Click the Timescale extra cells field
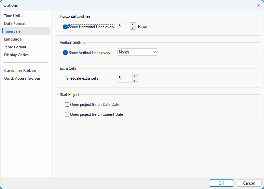Image resolution: width=264 pixels, height=189 pixels. click(x=124, y=78)
